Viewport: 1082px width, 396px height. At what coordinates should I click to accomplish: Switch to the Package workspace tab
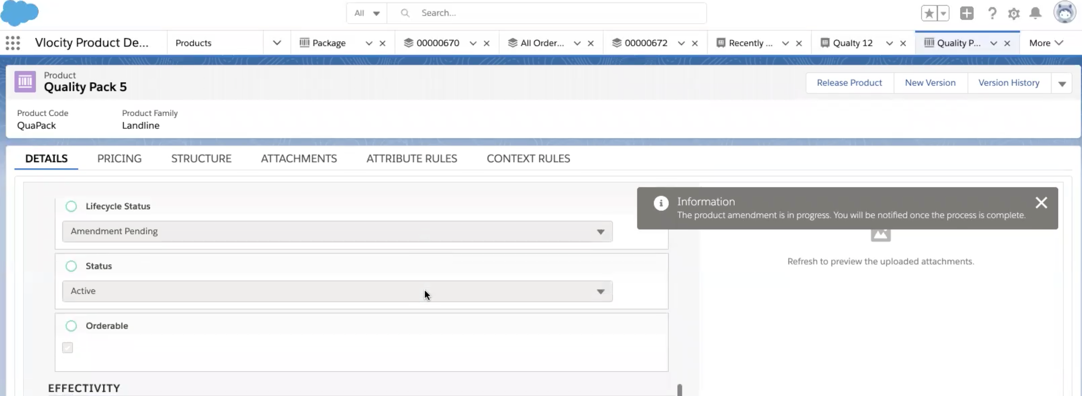click(329, 43)
